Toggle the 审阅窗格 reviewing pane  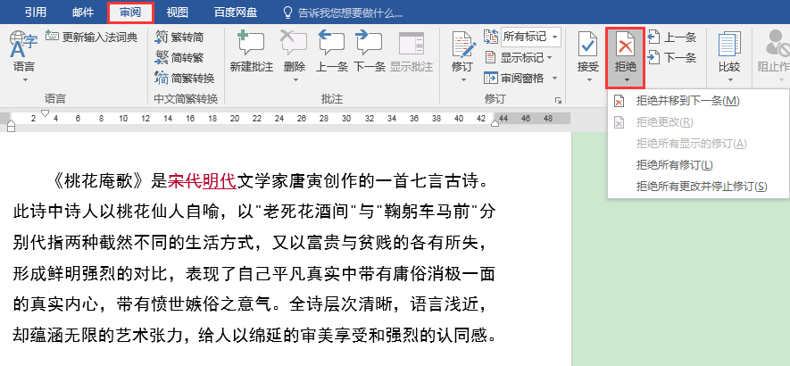(514, 79)
